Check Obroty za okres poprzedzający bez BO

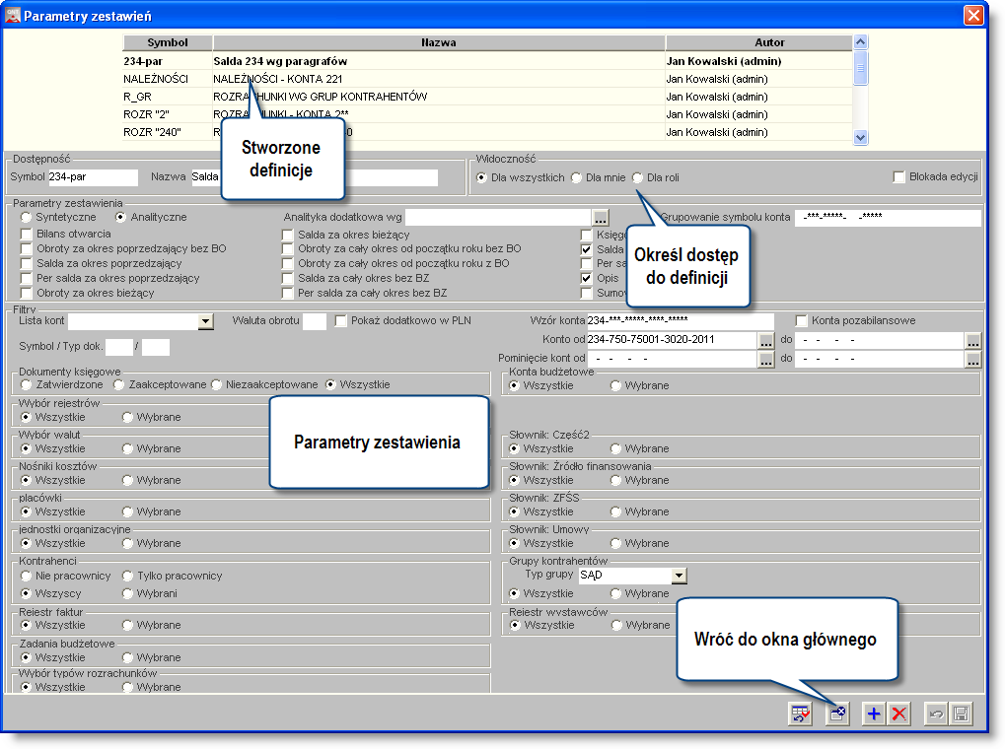(x=27, y=248)
